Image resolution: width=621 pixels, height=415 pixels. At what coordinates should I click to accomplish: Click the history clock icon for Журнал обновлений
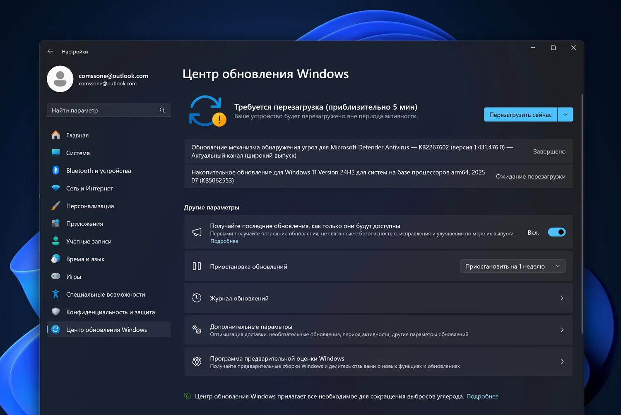pos(197,298)
